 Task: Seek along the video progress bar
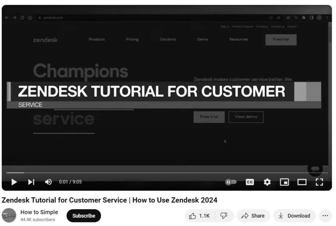point(167,173)
